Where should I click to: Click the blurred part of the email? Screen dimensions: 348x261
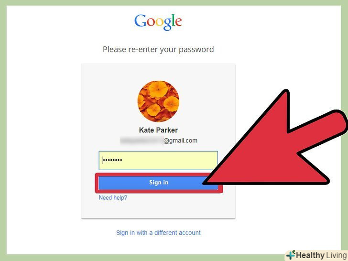click(x=141, y=141)
